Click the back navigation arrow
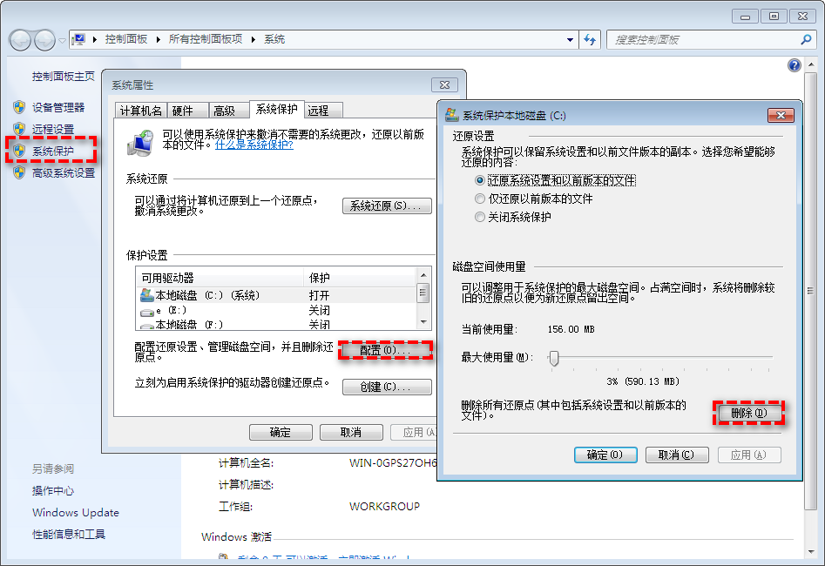The height and width of the screenshot is (566, 825). [21, 41]
